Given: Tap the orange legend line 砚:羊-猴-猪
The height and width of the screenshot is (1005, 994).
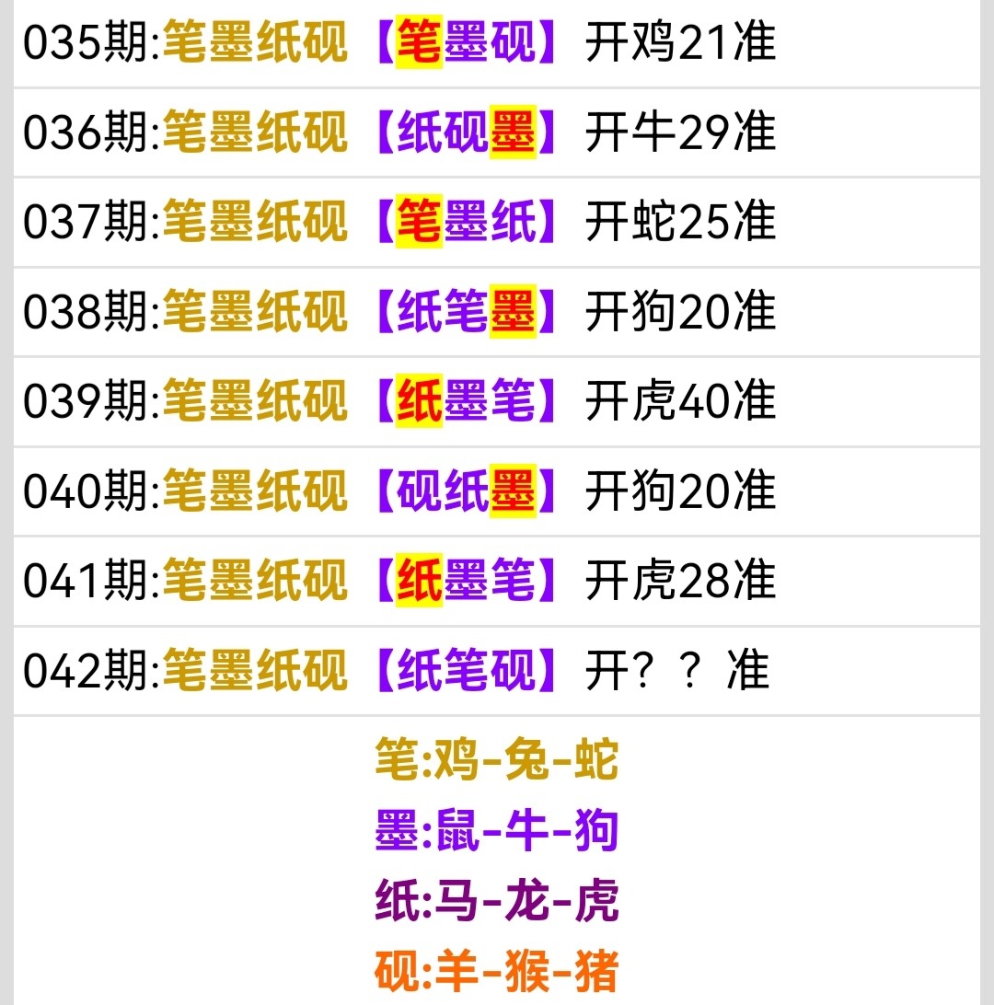Looking at the screenshot, I should (496, 972).
